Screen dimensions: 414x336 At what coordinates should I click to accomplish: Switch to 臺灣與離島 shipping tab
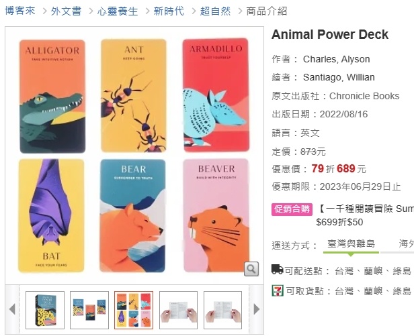[x=351, y=243]
